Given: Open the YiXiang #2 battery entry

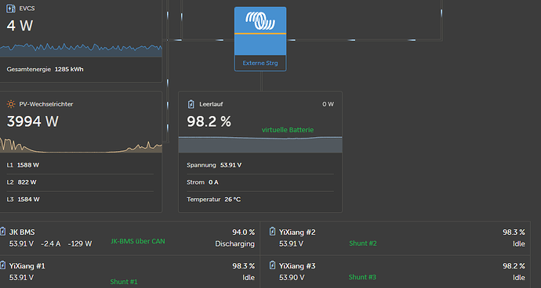Looking at the screenshot, I should (395, 238).
